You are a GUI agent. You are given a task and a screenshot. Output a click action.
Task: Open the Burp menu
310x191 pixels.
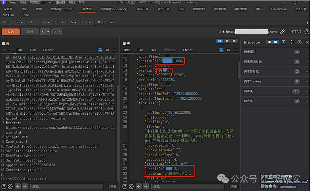click(x=13, y=2)
